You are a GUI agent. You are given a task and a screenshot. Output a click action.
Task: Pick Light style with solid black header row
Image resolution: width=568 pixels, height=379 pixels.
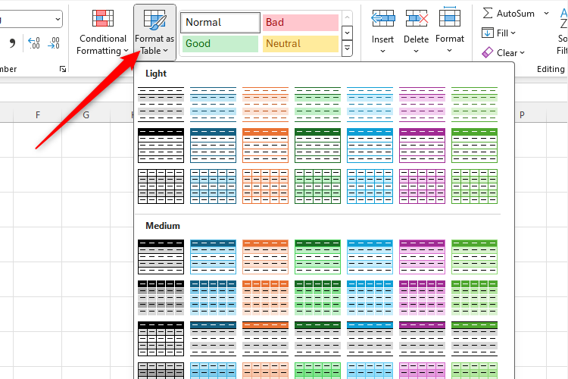pyautogui.click(x=161, y=146)
